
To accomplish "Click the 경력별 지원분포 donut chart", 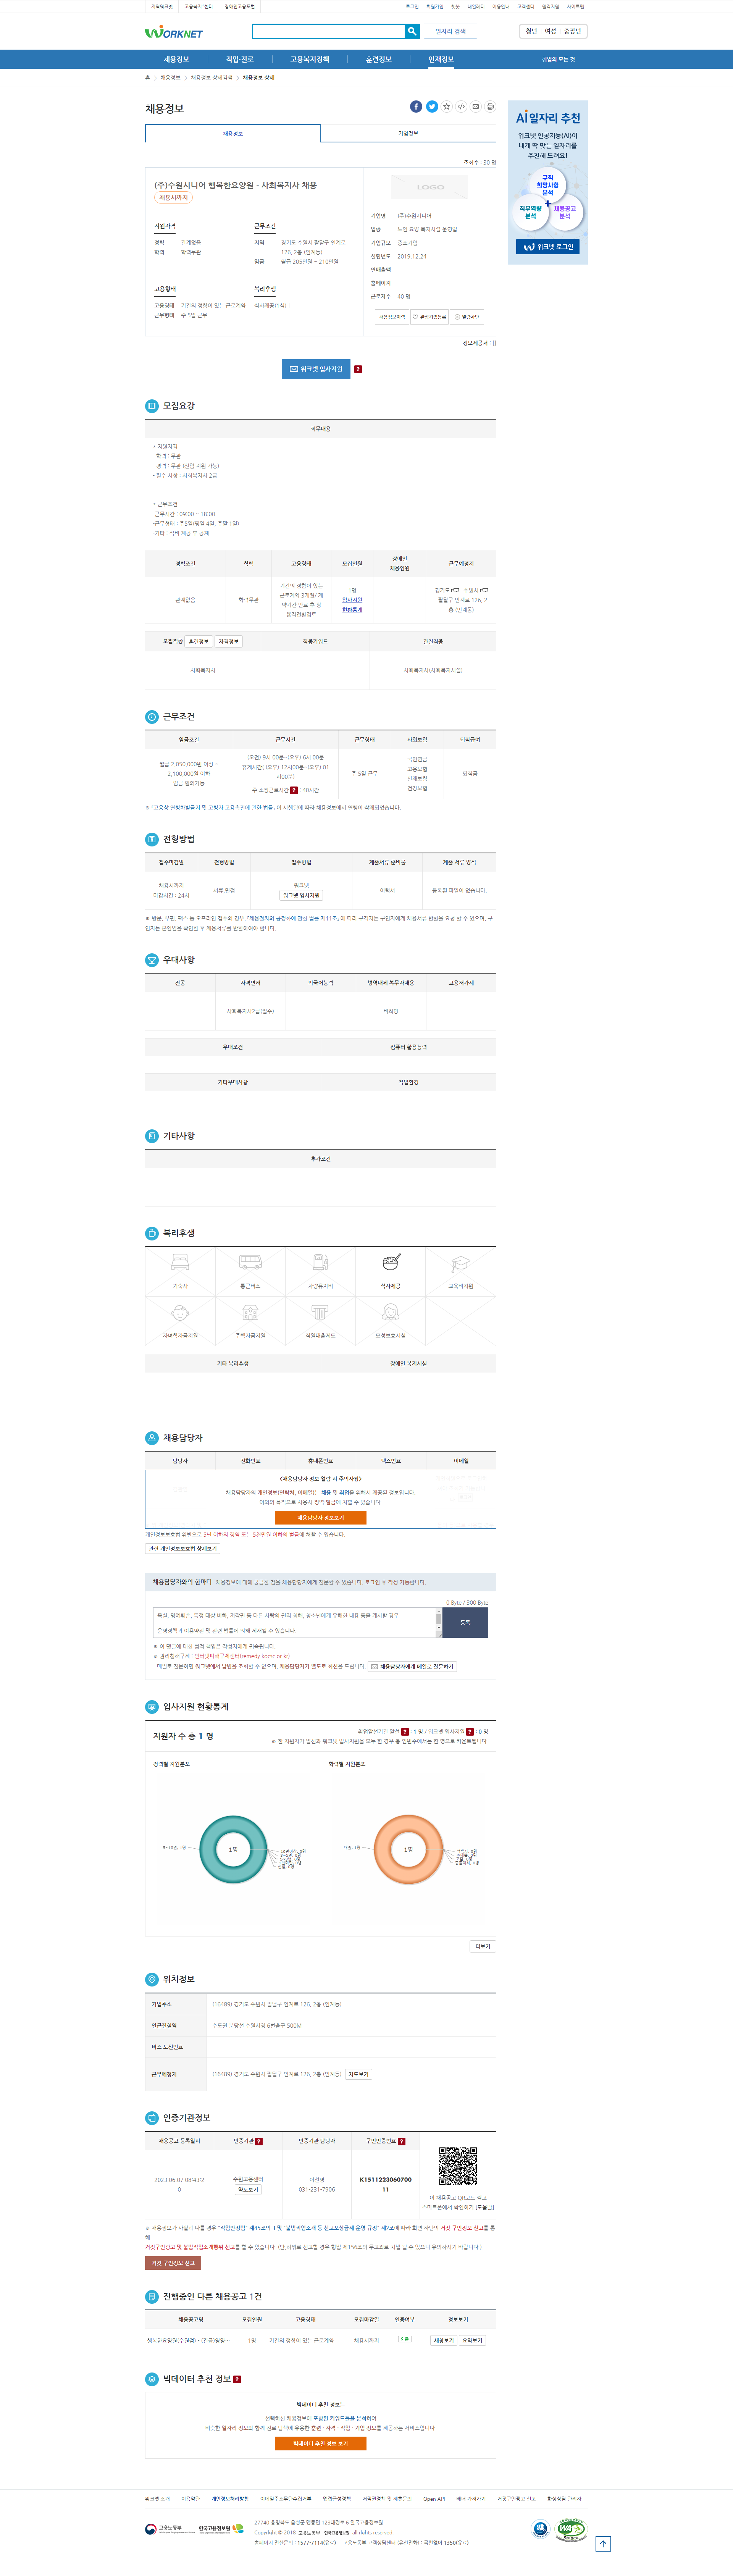I will [233, 1849].
